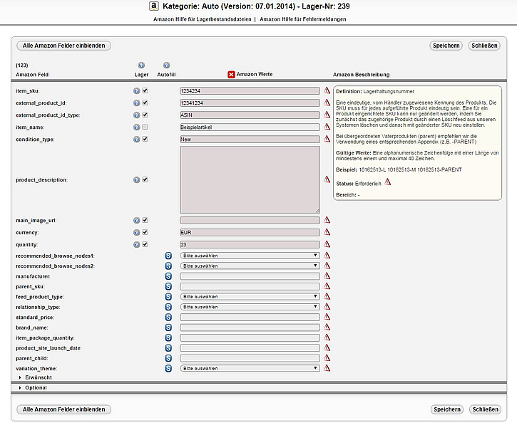Open the recommended_browse_nodes2 dropdown
This screenshot has height=430, width=517.
(x=250, y=266)
